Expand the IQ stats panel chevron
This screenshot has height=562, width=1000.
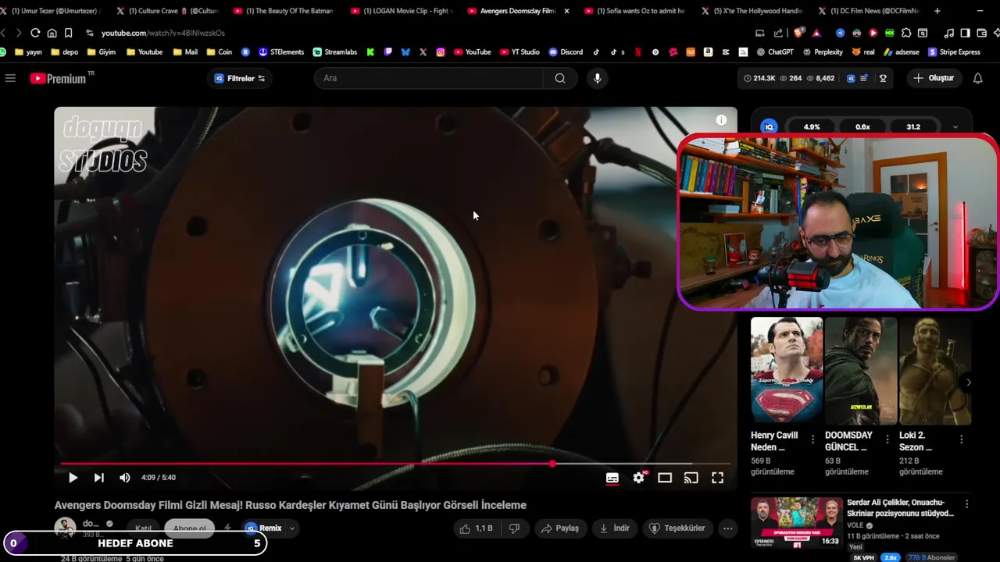coord(955,126)
